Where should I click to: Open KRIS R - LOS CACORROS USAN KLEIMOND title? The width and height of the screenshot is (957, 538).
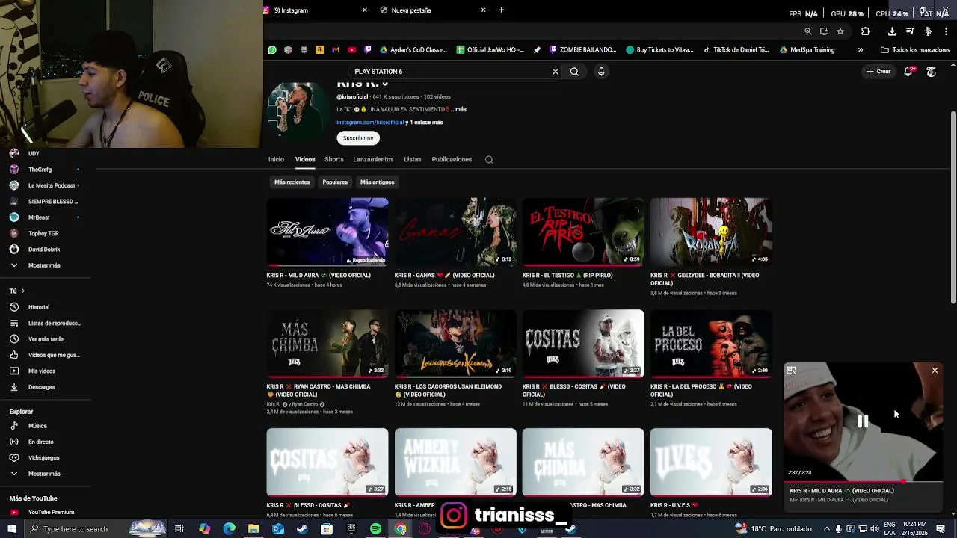click(x=448, y=390)
